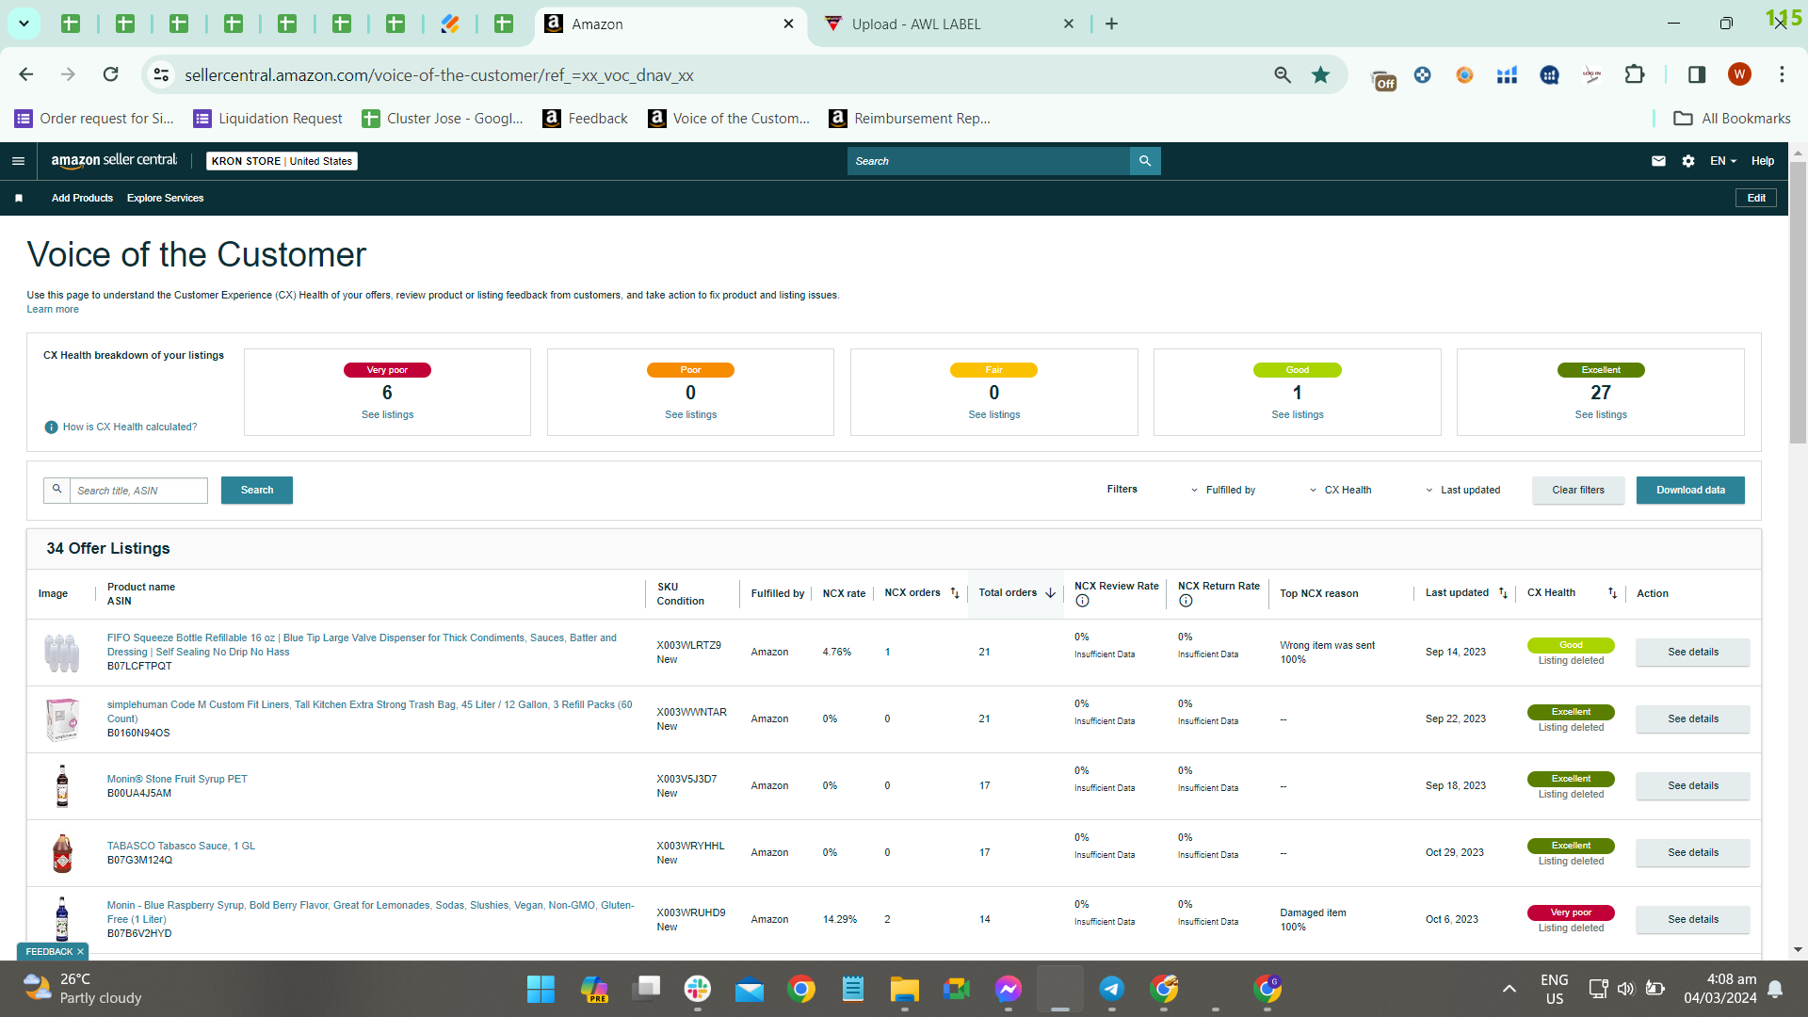Open a new browser tab
This screenshot has width=1808, height=1017.
click(x=1112, y=24)
